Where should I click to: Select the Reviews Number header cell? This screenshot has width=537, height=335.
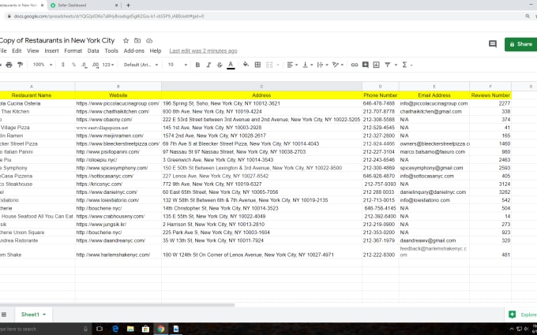(x=490, y=95)
